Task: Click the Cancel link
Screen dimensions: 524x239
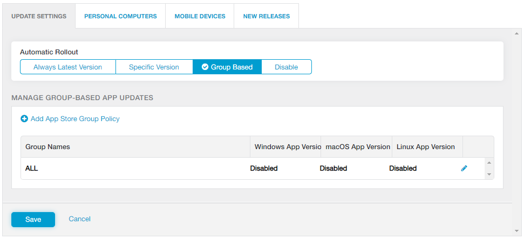Action: click(x=79, y=219)
